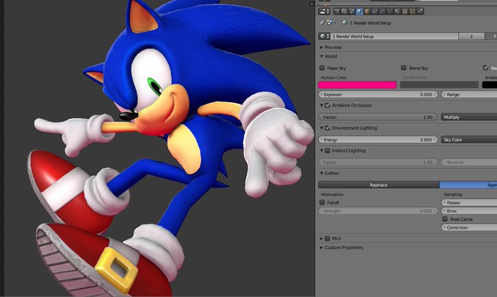Open the Physics properties tab
This screenshot has height=297, width=497.
(420, 12)
